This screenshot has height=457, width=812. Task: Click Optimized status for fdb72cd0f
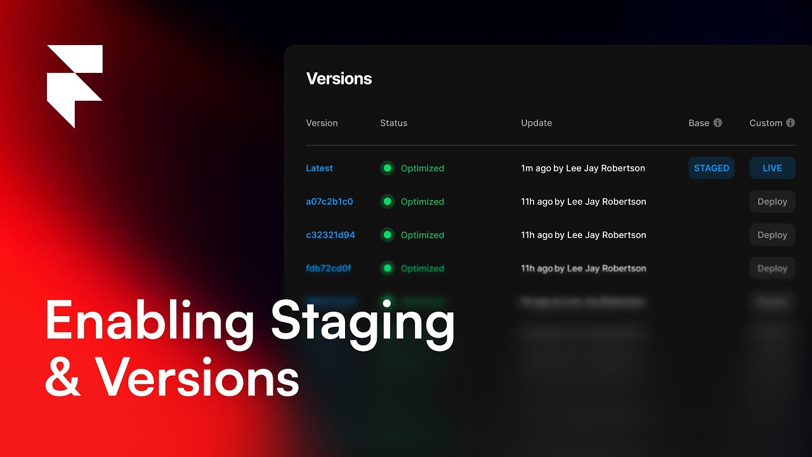(x=422, y=268)
